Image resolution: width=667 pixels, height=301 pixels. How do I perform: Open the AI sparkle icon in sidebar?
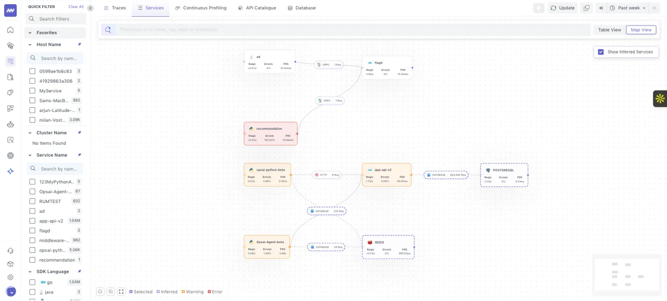click(10, 171)
